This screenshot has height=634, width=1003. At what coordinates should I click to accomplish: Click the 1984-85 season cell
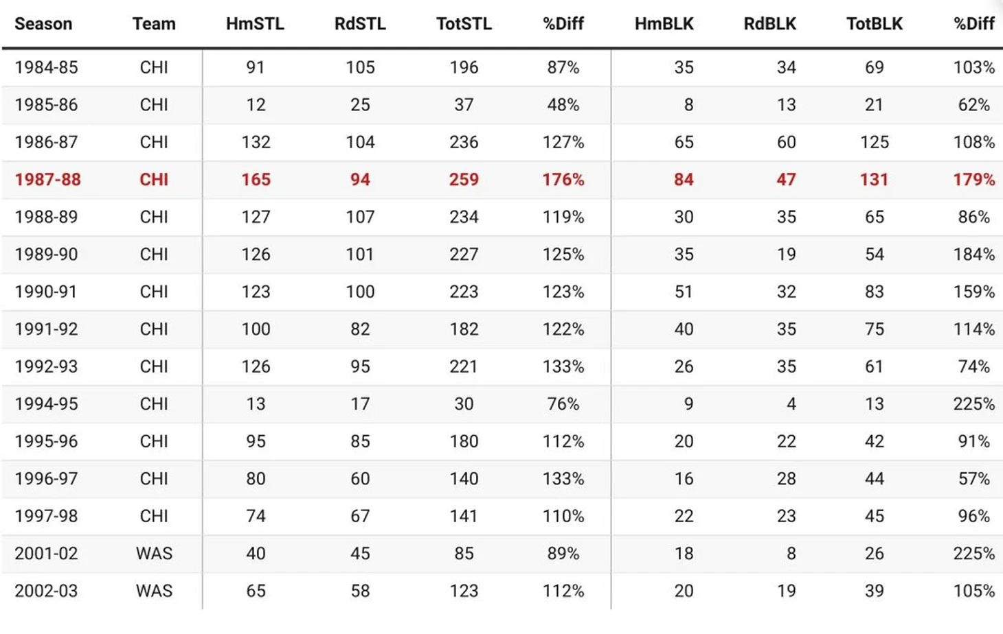pyautogui.click(x=46, y=67)
